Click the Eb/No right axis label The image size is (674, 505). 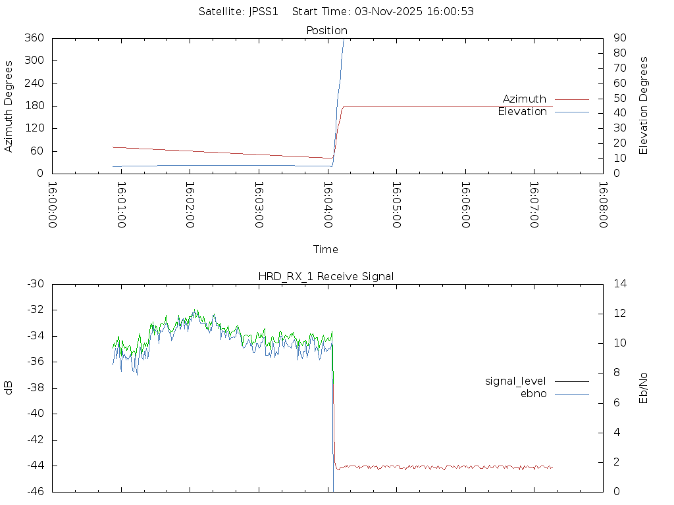644,387
